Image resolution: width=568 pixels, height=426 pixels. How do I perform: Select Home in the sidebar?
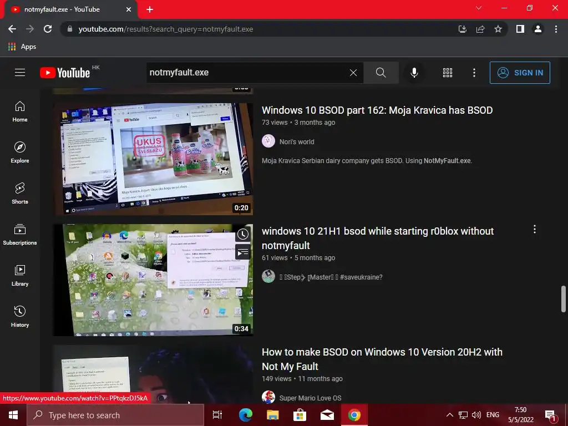(x=20, y=111)
